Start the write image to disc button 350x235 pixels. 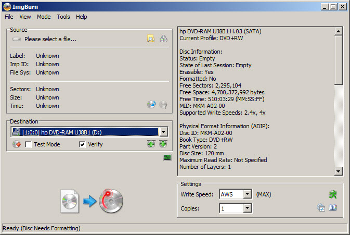pyautogui.click(x=111, y=201)
